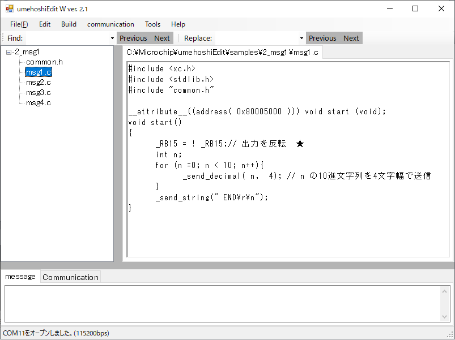
Task: Switch to the Communication tab
Action: point(70,277)
